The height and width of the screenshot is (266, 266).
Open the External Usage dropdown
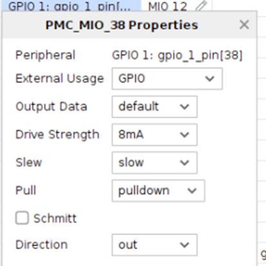coord(167,79)
